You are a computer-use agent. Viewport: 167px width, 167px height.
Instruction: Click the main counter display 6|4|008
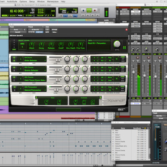[x=17, y=11]
